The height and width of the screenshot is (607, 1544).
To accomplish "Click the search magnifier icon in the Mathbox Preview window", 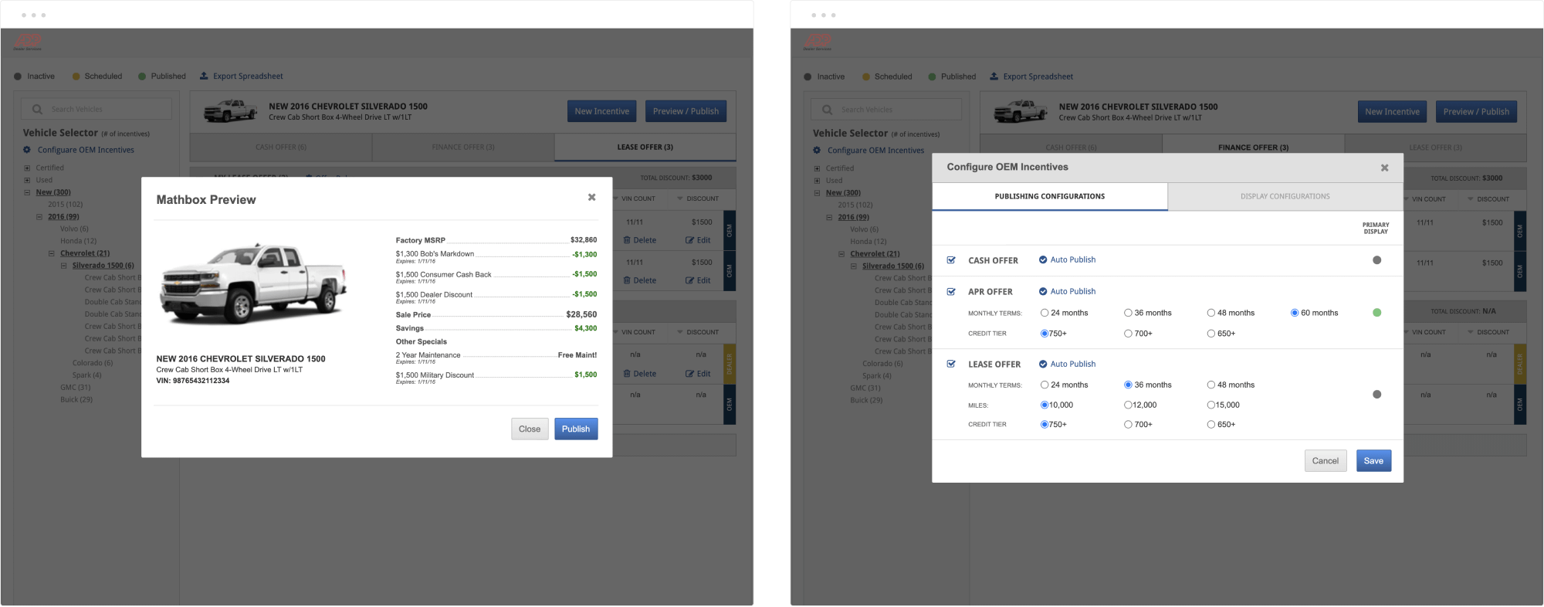I will click(37, 109).
